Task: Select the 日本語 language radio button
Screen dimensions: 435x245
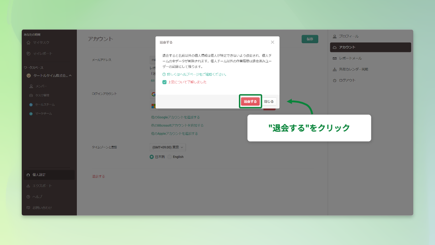Action: pyautogui.click(x=151, y=156)
